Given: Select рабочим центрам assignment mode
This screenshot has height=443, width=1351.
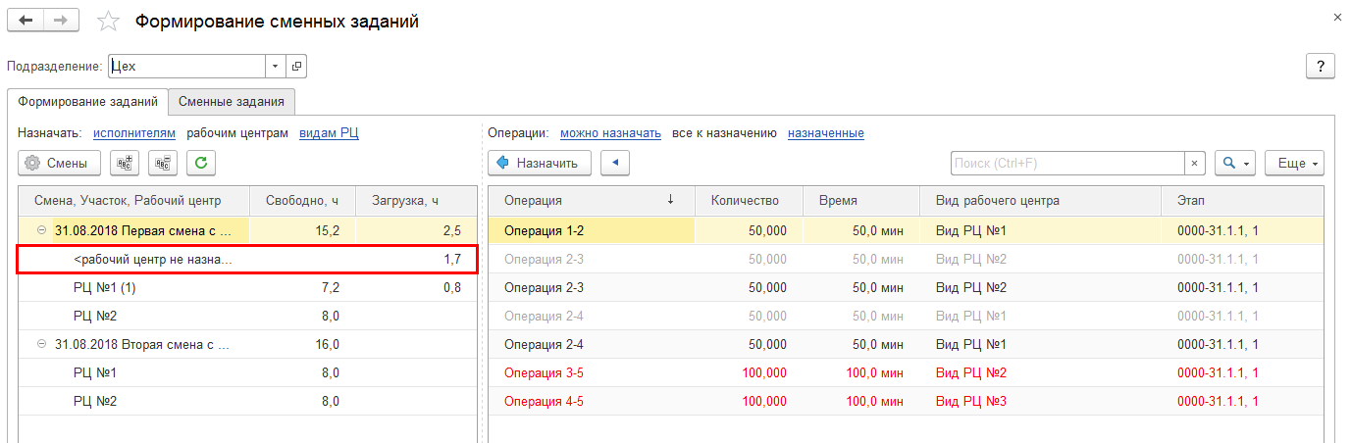Looking at the screenshot, I should (237, 133).
